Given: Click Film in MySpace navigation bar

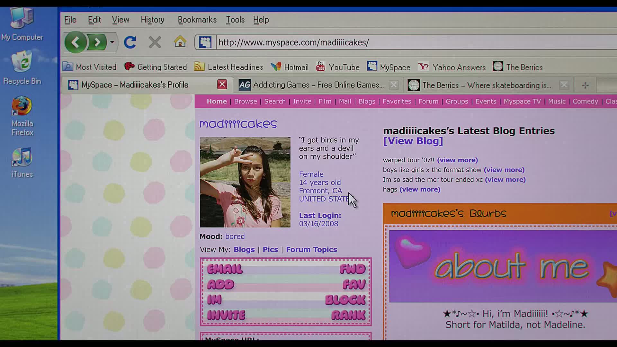Looking at the screenshot, I should pyautogui.click(x=325, y=102).
